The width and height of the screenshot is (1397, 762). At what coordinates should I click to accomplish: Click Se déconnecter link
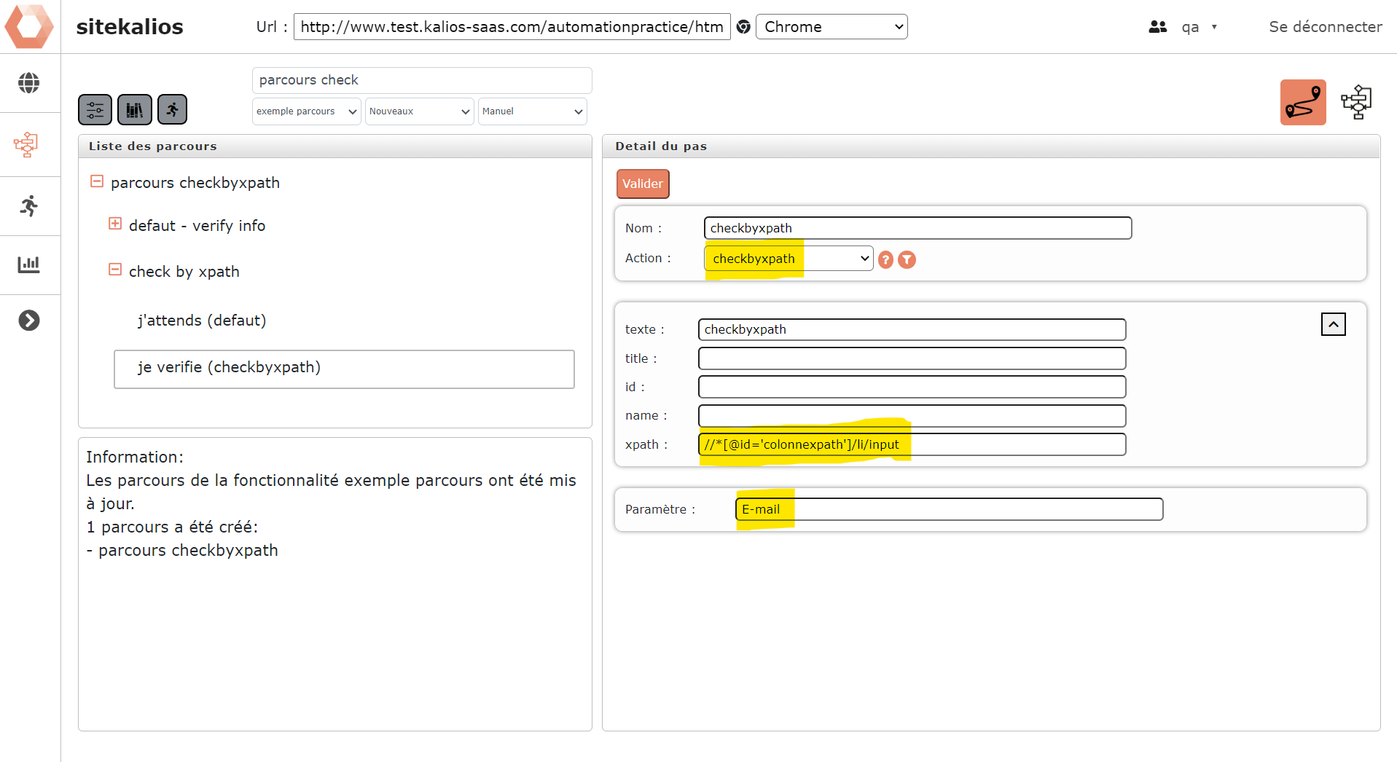coord(1325,27)
